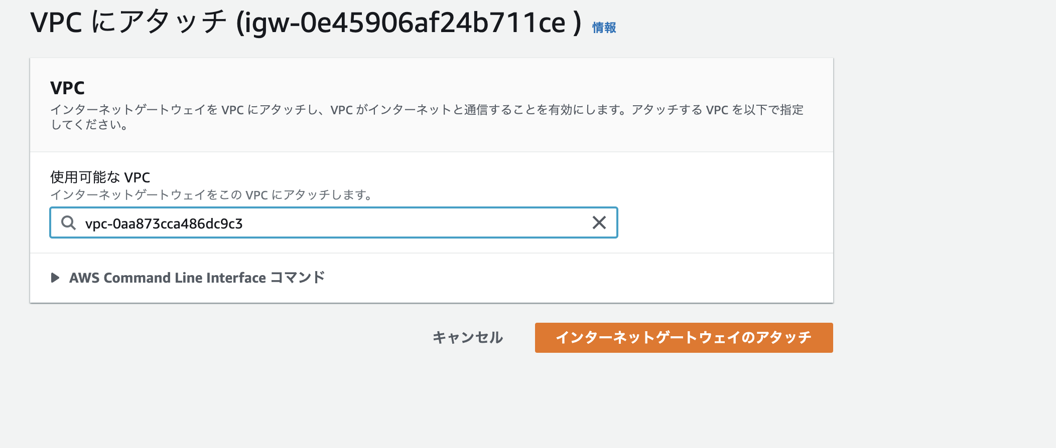Image resolution: width=1056 pixels, height=448 pixels.
Task: Remove the current VPC selection with the clear icon
Action: point(598,222)
